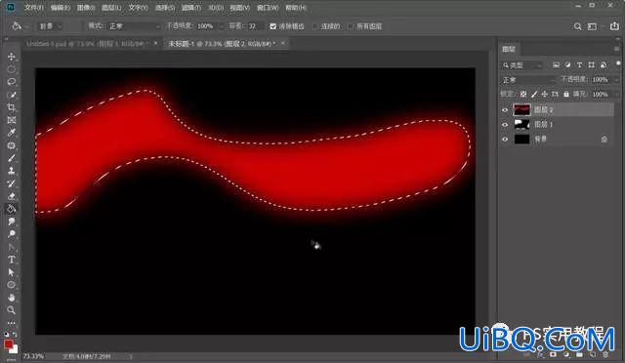Filter layers by pixel layer icon
This screenshot has width=625, height=363.
[x=556, y=65]
